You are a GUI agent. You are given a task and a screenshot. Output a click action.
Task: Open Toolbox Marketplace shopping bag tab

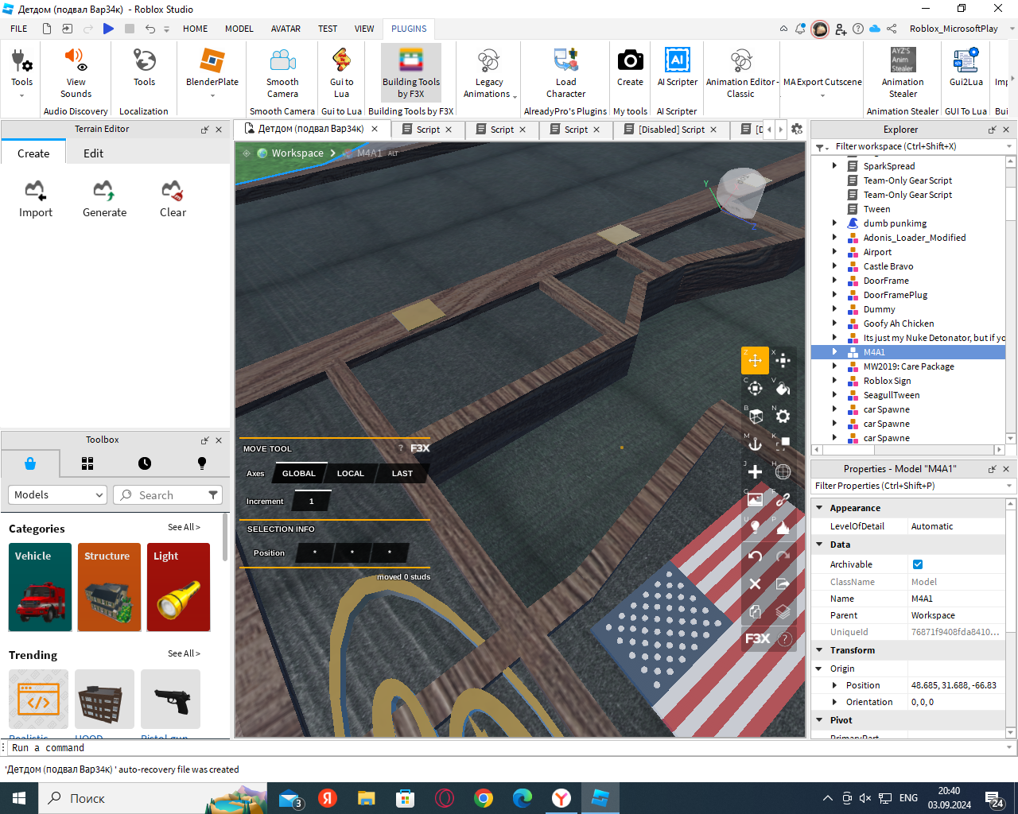(30, 463)
